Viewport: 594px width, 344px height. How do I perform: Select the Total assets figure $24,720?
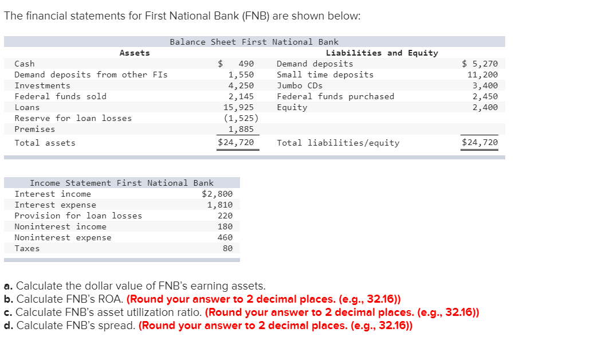(x=237, y=142)
